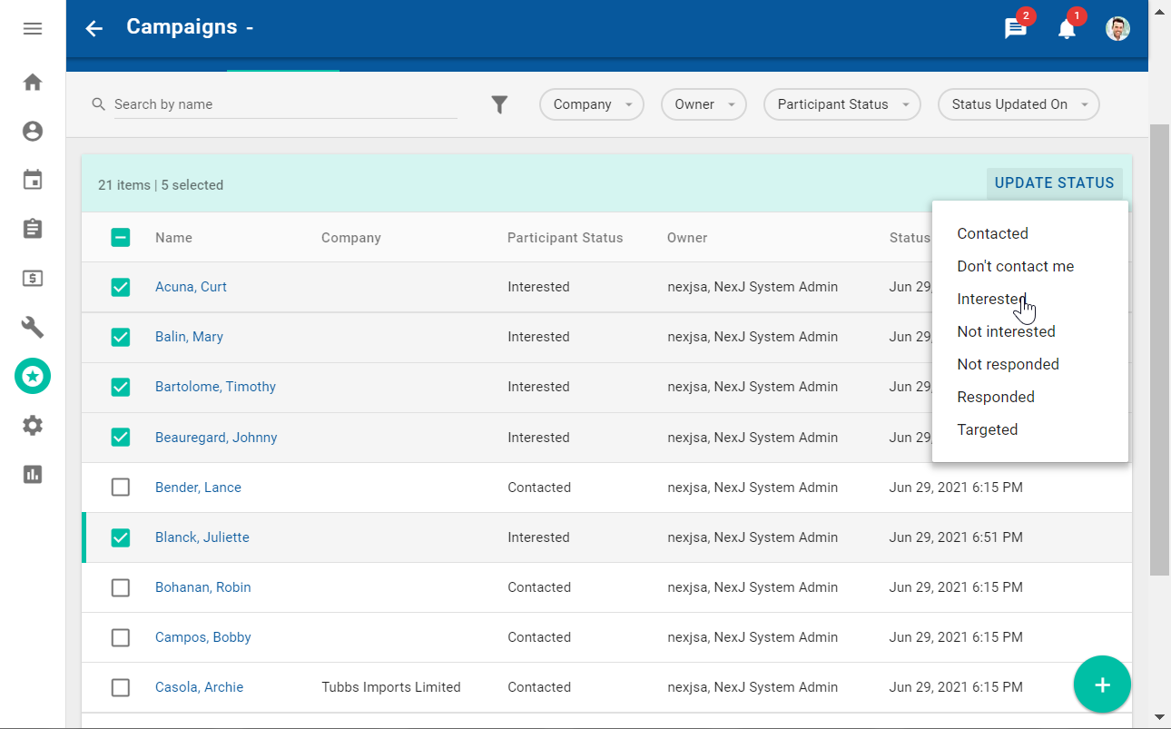Click the filter funnel icon
1171x729 pixels.
click(499, 104)
